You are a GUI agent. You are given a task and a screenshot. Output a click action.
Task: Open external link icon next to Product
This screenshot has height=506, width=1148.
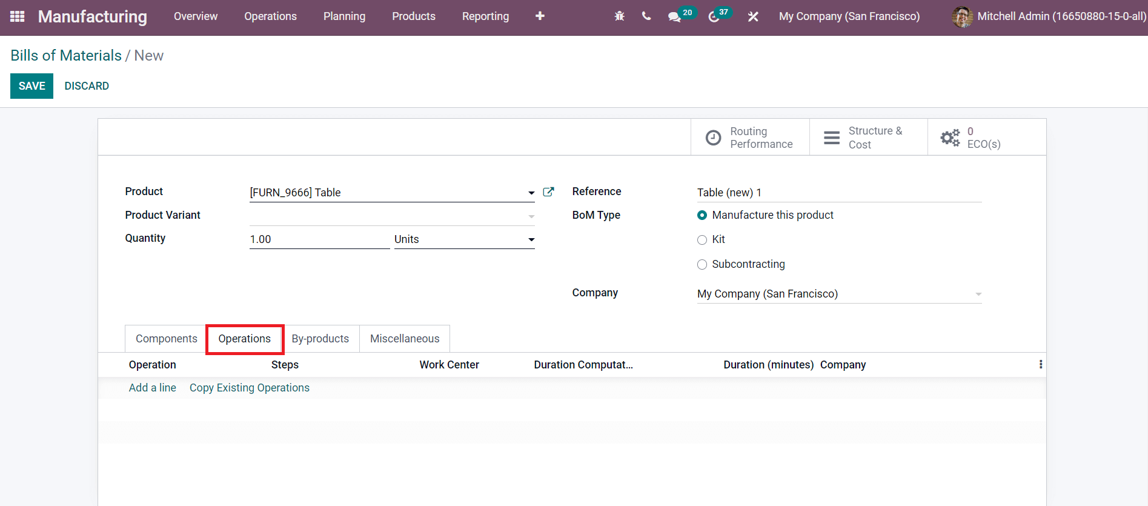pyautogui.click(x=548, y=192)
